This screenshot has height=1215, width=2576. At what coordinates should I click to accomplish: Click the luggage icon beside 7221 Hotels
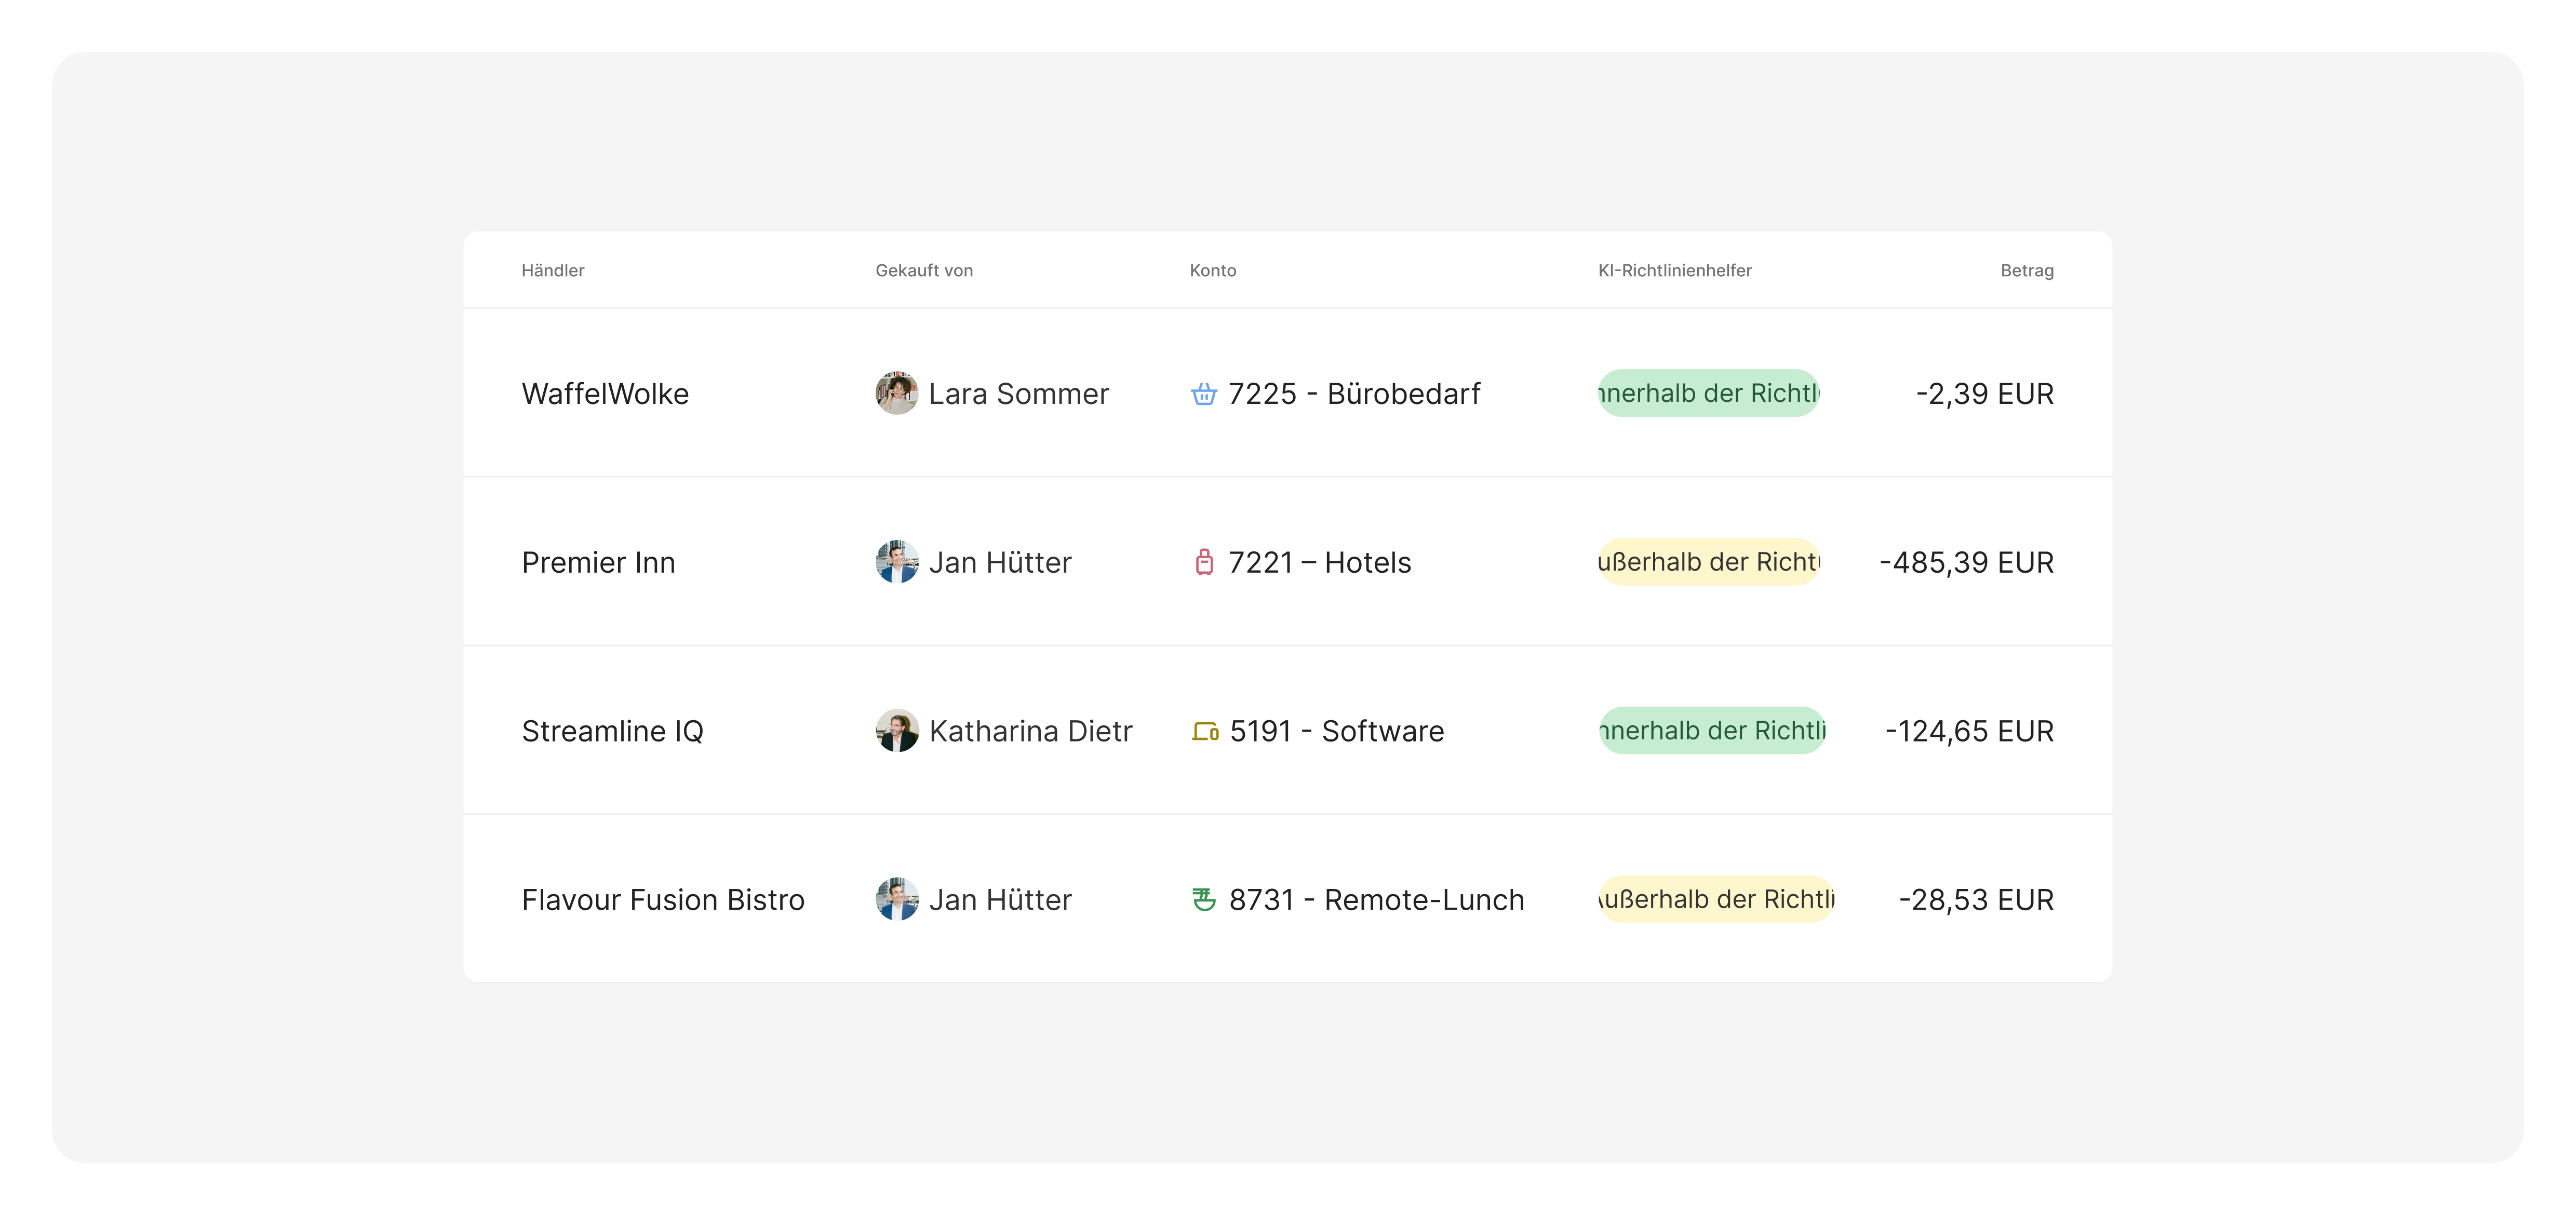1204,562
